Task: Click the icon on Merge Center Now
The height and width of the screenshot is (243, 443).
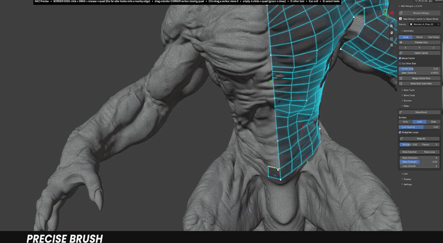Action: pos(401,78)
